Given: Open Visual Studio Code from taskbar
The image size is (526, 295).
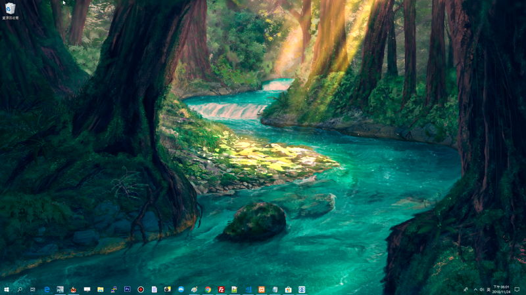Looking at the screenshot, I should click(249, 289).
